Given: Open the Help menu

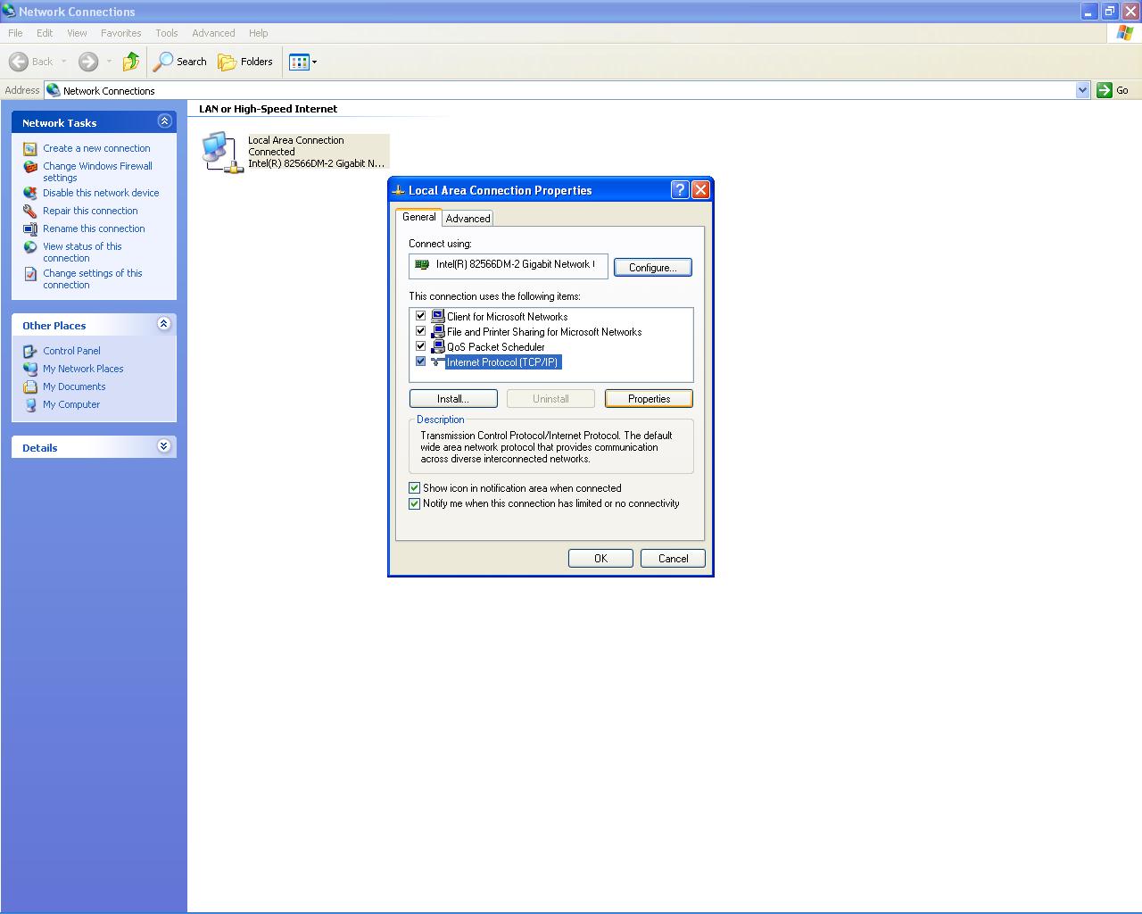Looking at the screenshot, I should point(258,33).
